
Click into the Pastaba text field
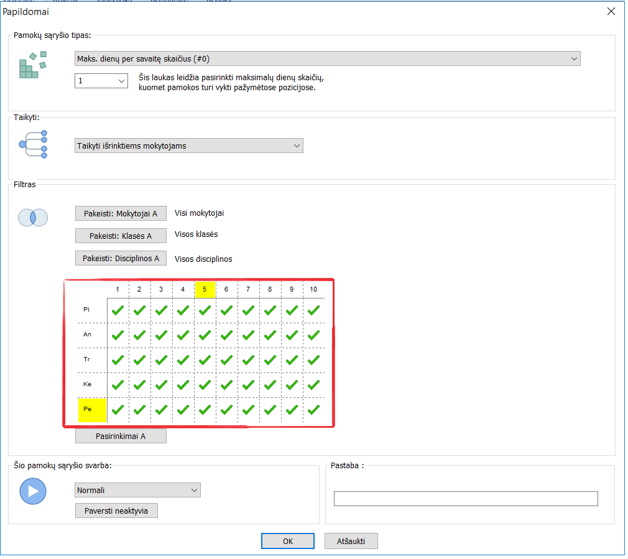[x=465, y=499]
